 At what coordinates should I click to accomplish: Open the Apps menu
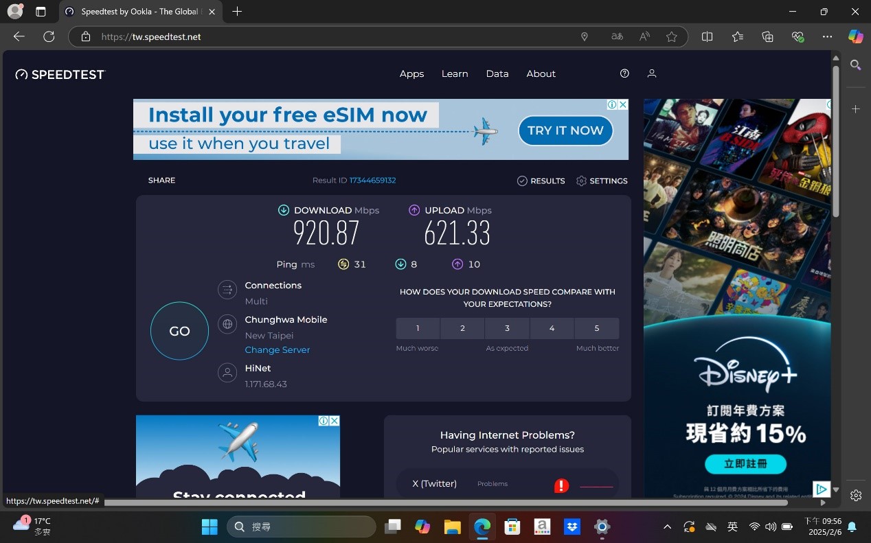[411, 74]
